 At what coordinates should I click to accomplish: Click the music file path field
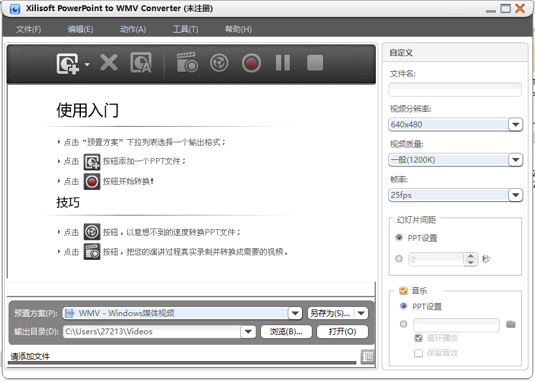(456, 325)
